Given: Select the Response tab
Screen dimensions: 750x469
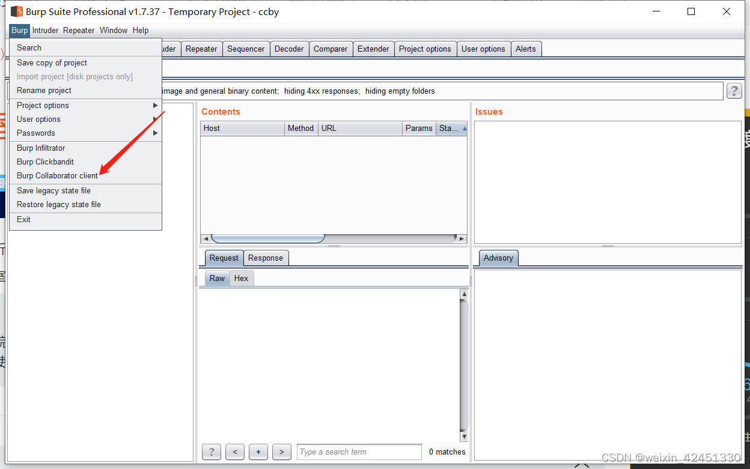Looking at the screenshot, I should point(265,258).
